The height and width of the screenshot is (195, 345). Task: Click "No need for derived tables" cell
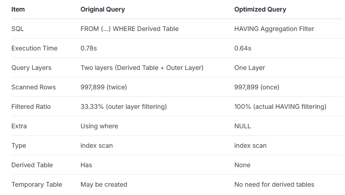[274, 184]
